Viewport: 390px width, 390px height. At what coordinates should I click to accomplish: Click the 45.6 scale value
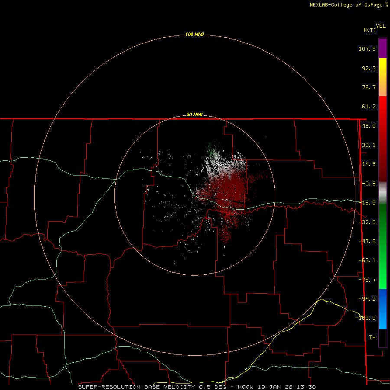(369, 126)
